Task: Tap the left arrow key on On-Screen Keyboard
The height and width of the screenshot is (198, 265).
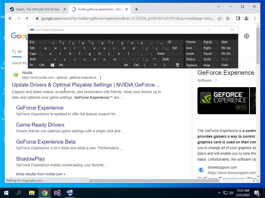Action: tap(145, 65)
